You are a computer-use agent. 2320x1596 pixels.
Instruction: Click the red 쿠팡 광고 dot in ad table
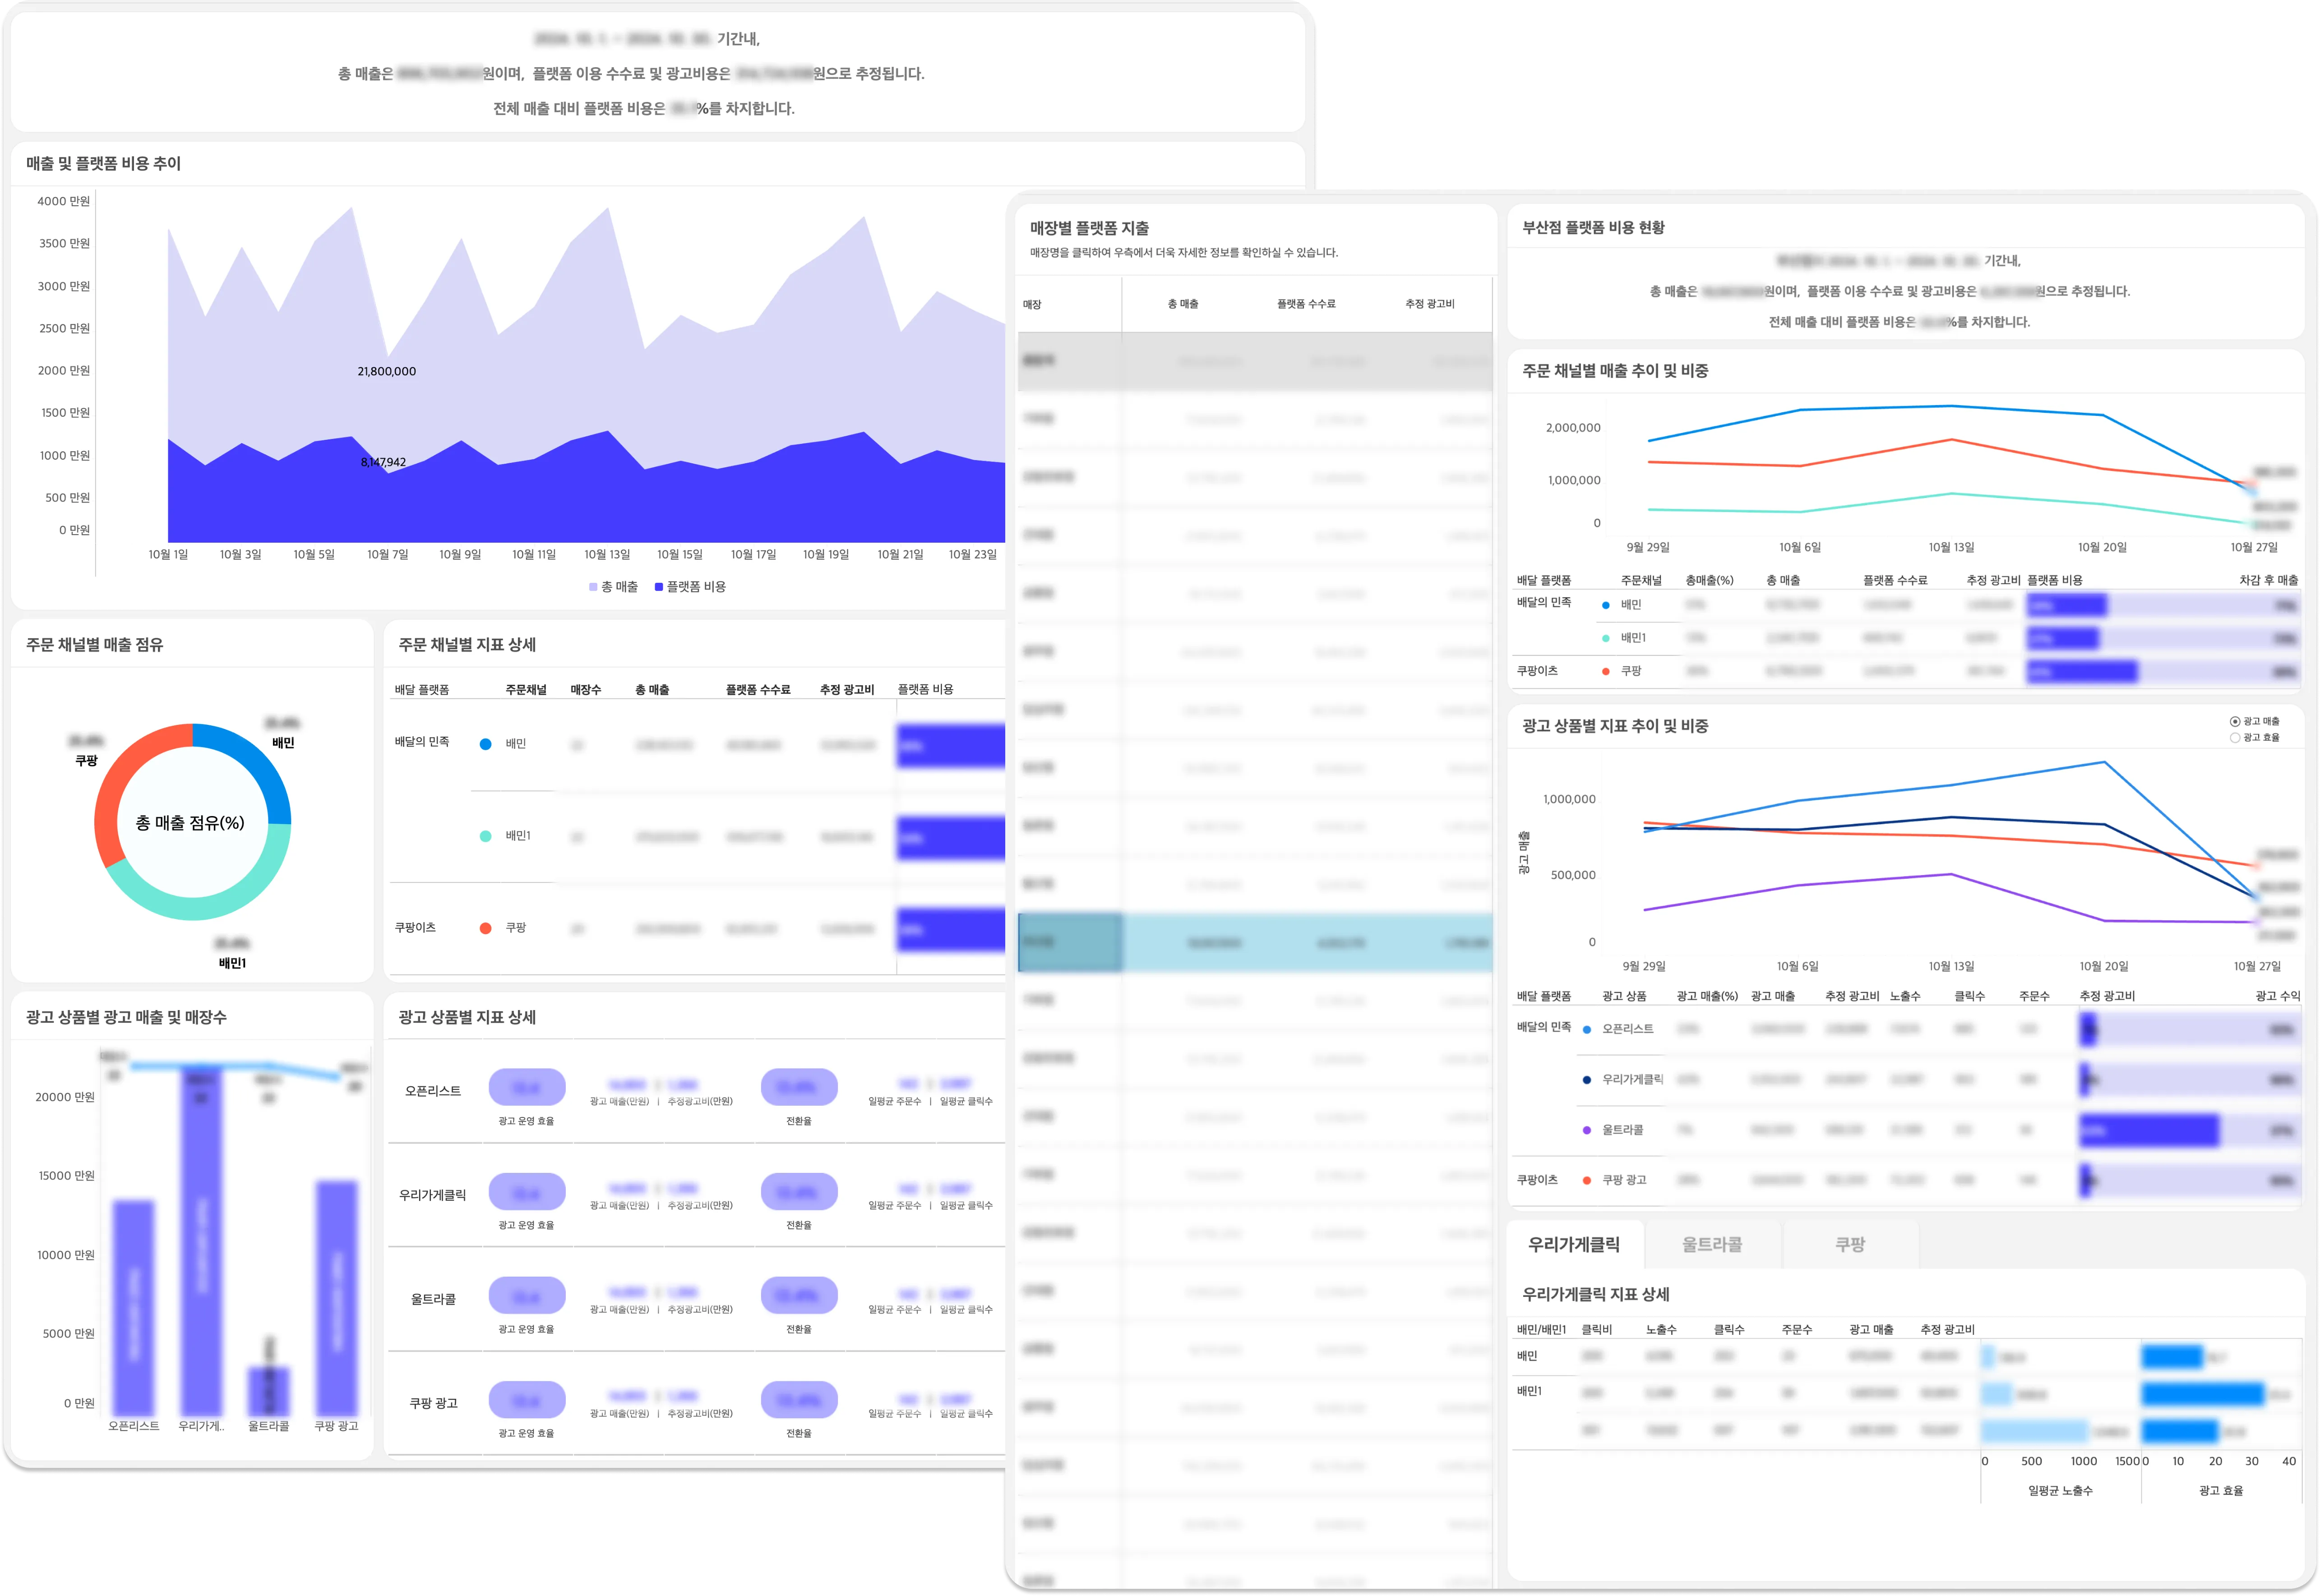click(x=1587, y=1181)
